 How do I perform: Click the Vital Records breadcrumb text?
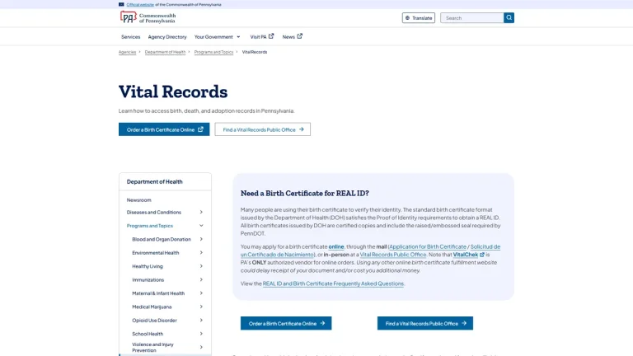[x=255, y=52]
